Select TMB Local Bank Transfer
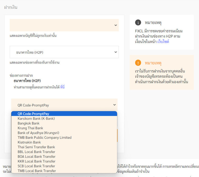199x177 pixels. pos(37,171)
